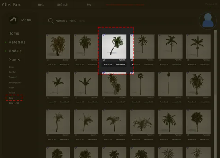Select the Palm002 thumbnail

click(x=86, y=46)
